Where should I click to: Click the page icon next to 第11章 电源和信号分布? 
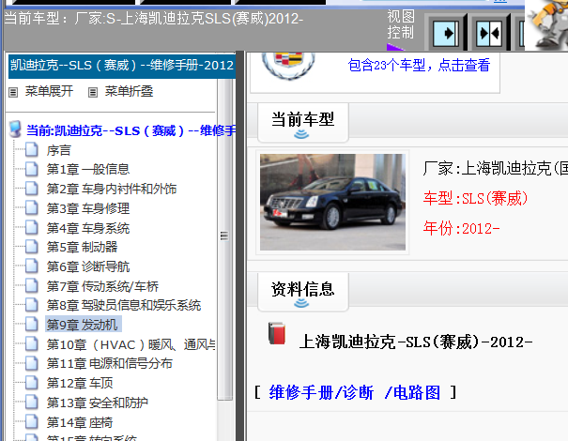(x=32, y=363)
